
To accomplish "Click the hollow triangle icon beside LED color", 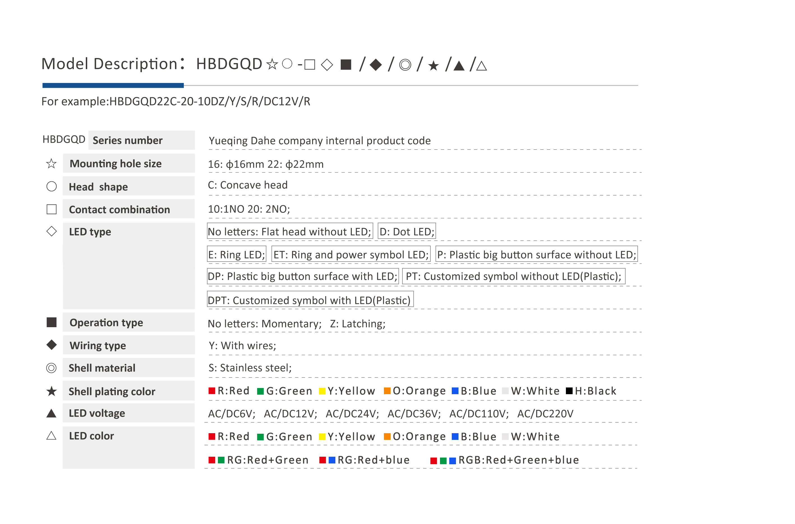I will pyautogui.click(x=51, y=436).
